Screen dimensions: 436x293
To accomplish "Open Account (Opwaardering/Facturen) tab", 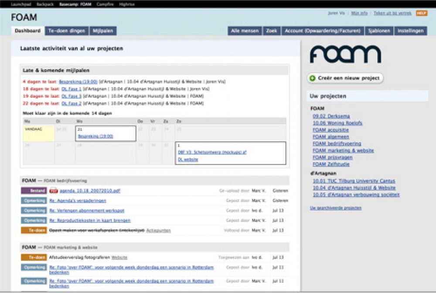I will point(323,31).
